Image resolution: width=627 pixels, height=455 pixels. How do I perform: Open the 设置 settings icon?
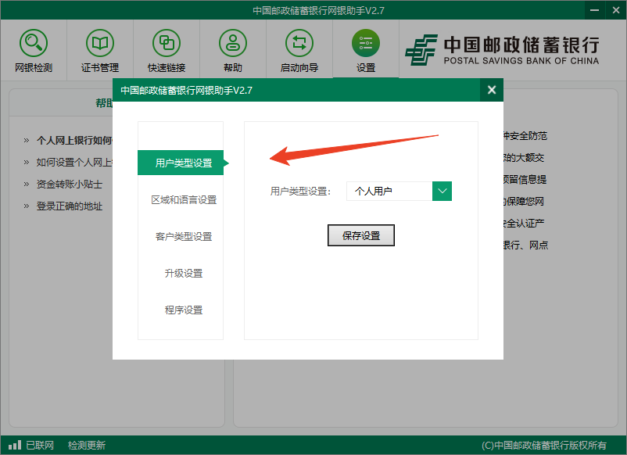pos(365,43)
